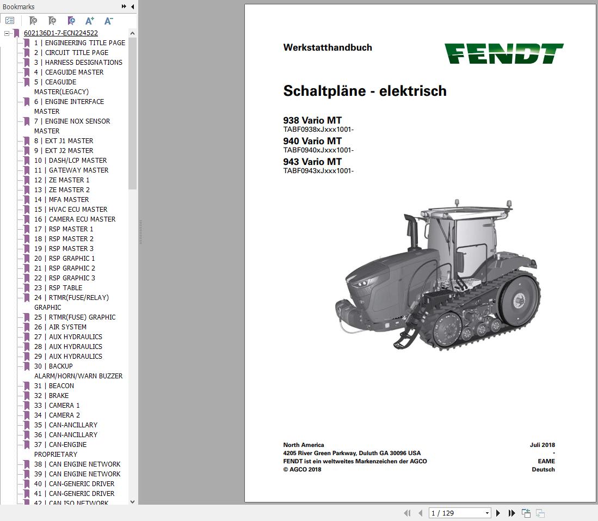Open bookmark 22 | RSP GRAPHIC 3

point(65,278)
